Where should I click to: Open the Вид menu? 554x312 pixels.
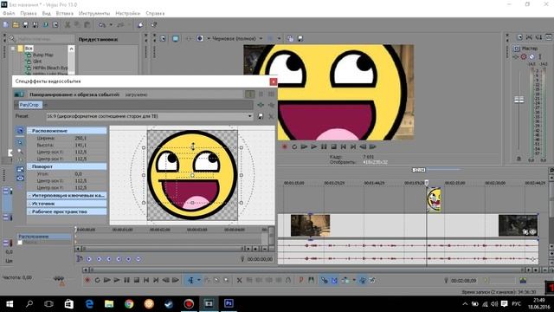click(x=46, y=14)
